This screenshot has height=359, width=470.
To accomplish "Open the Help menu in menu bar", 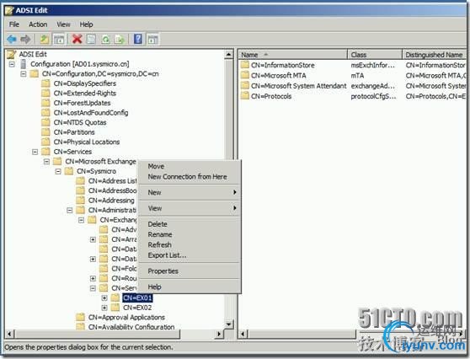I will coord(86,24).
